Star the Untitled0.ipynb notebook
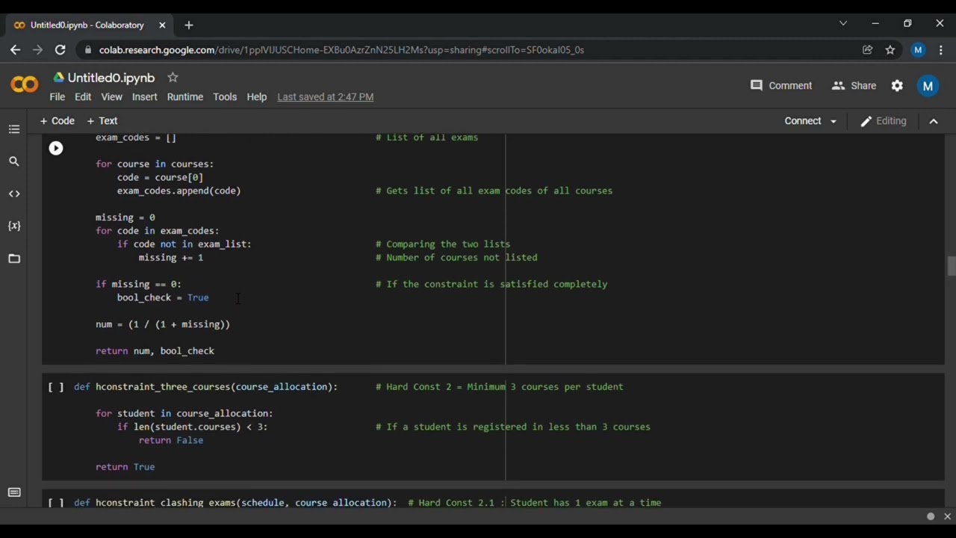Screen dimensions: 956x538 click(173, 78)
